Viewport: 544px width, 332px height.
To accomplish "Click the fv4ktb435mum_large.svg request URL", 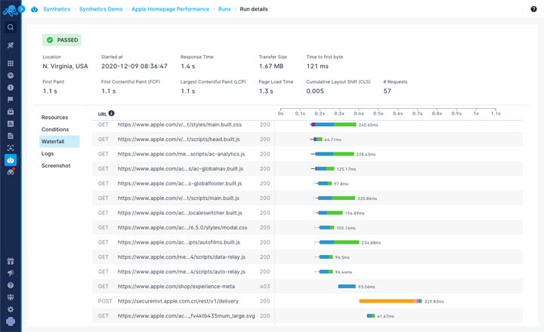I will coord(187,316).
